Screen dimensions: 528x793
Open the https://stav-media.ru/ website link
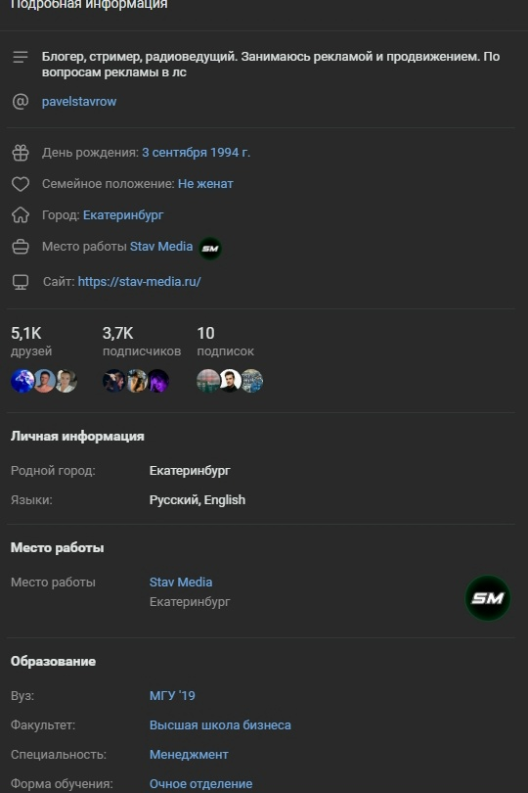(x=140, y=281)
